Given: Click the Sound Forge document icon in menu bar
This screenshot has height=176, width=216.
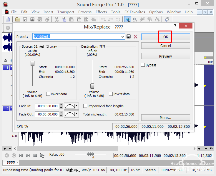Looking at the screenshot, I should 7,12.
